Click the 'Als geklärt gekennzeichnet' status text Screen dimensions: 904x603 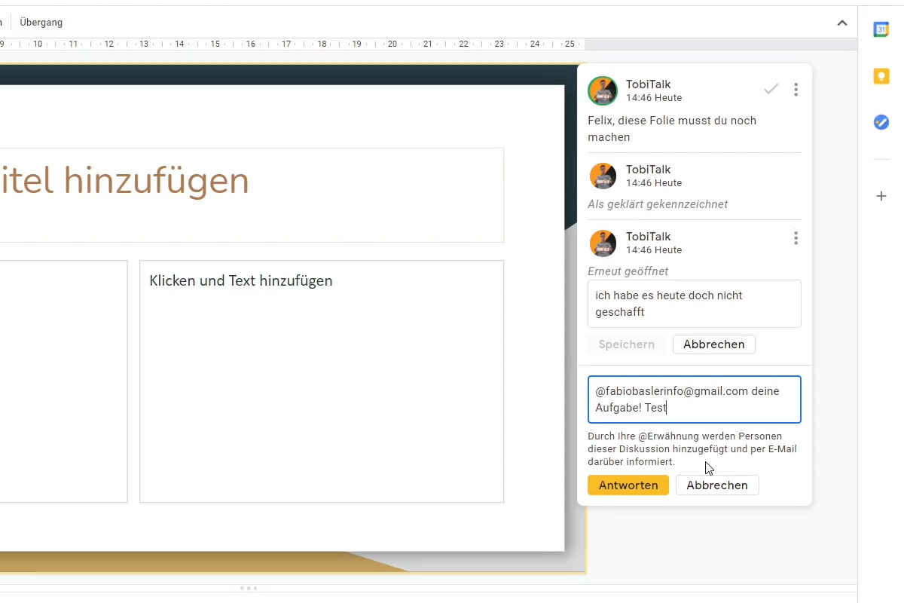point(658,204)
